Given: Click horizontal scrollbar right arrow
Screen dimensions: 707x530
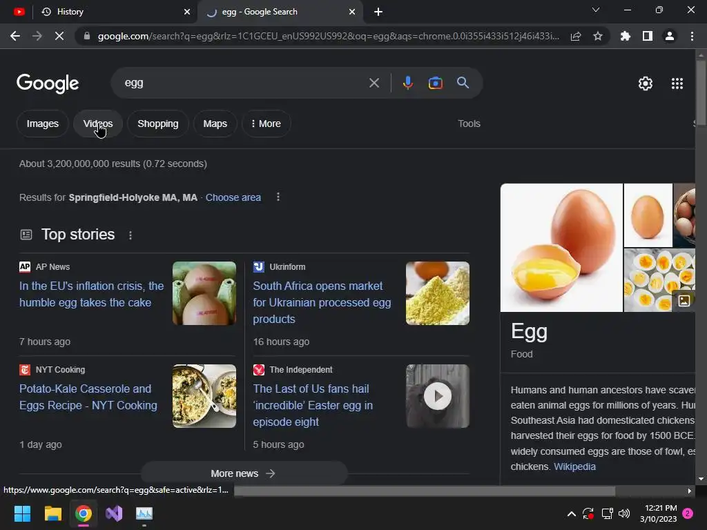Looking at the screenshot, I should [690, 491].
